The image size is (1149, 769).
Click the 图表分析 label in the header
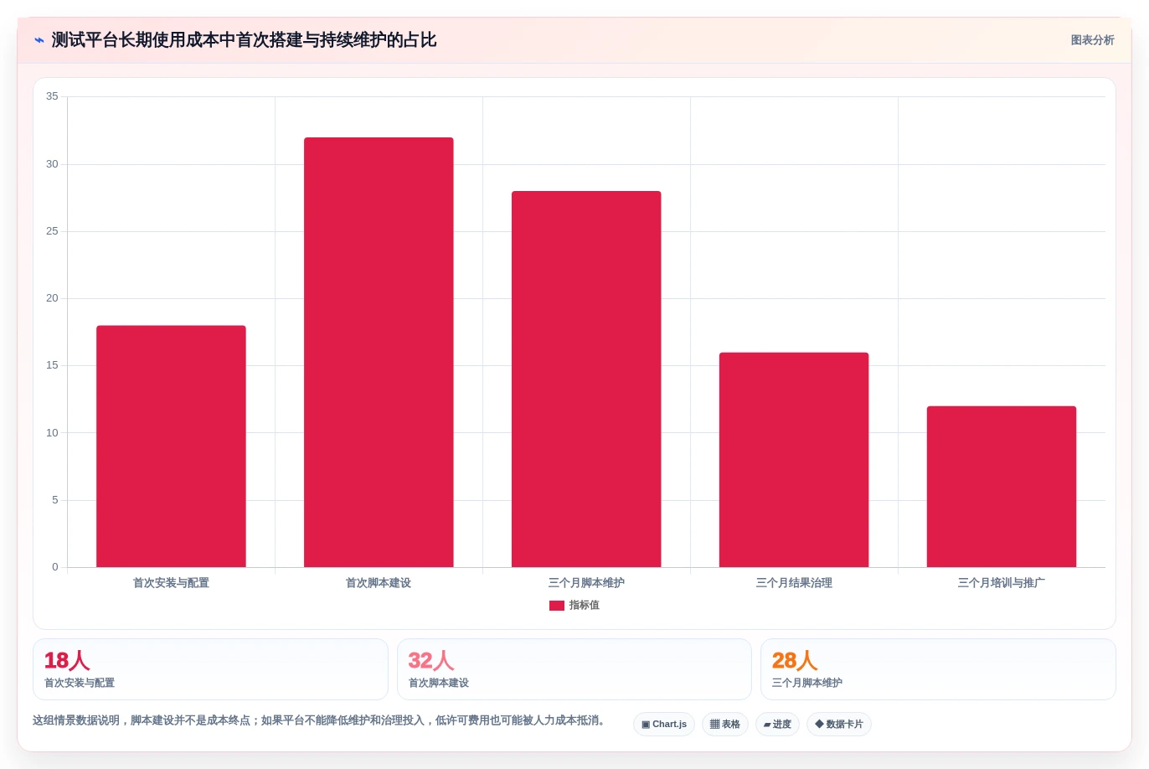point(1092,40)
